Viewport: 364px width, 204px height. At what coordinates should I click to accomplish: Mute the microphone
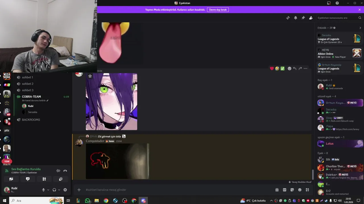tap(43, 190)
